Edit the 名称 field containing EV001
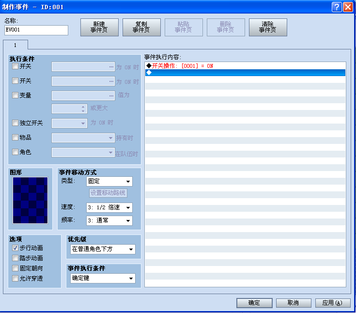This screenshot has width=356, height=313. point(36,30)
